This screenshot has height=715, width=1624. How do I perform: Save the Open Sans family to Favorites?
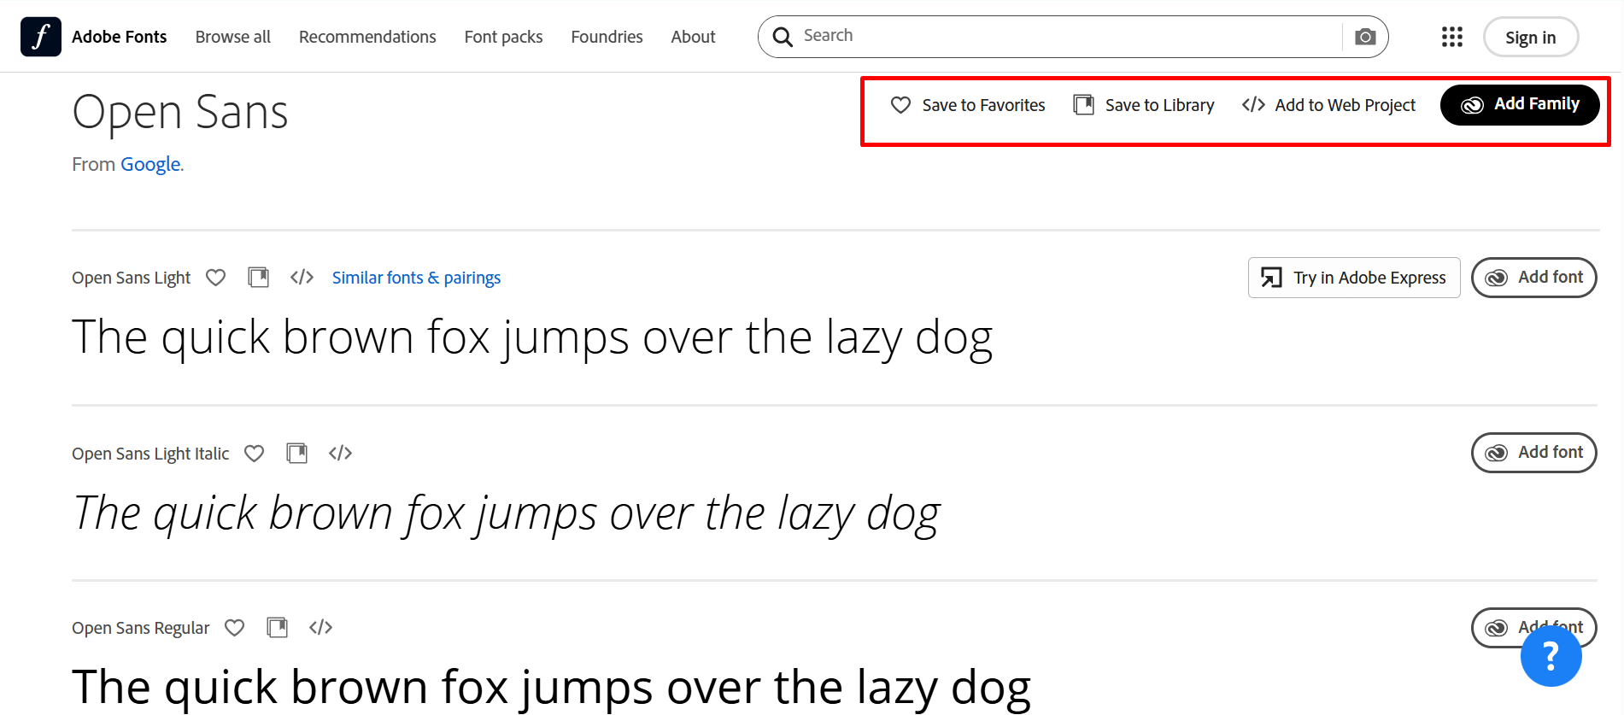tap(967, 104)
